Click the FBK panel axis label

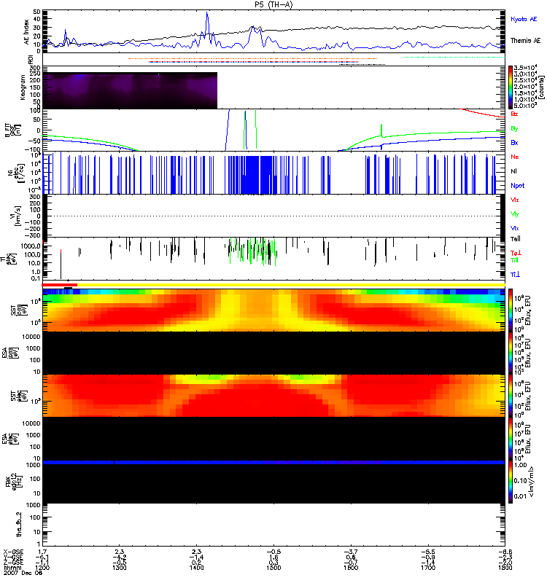[x=13, y=482]
